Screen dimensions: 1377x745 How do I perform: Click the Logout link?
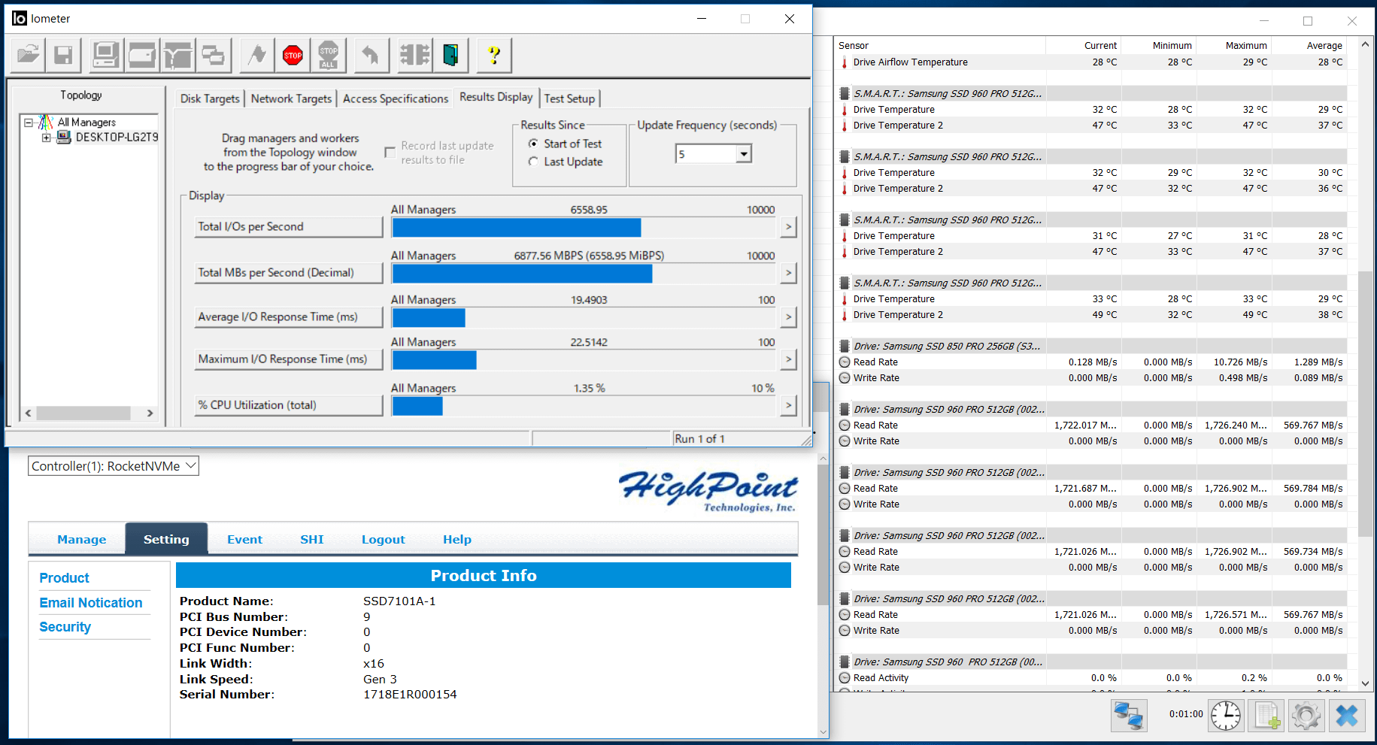tap(383, 539)
